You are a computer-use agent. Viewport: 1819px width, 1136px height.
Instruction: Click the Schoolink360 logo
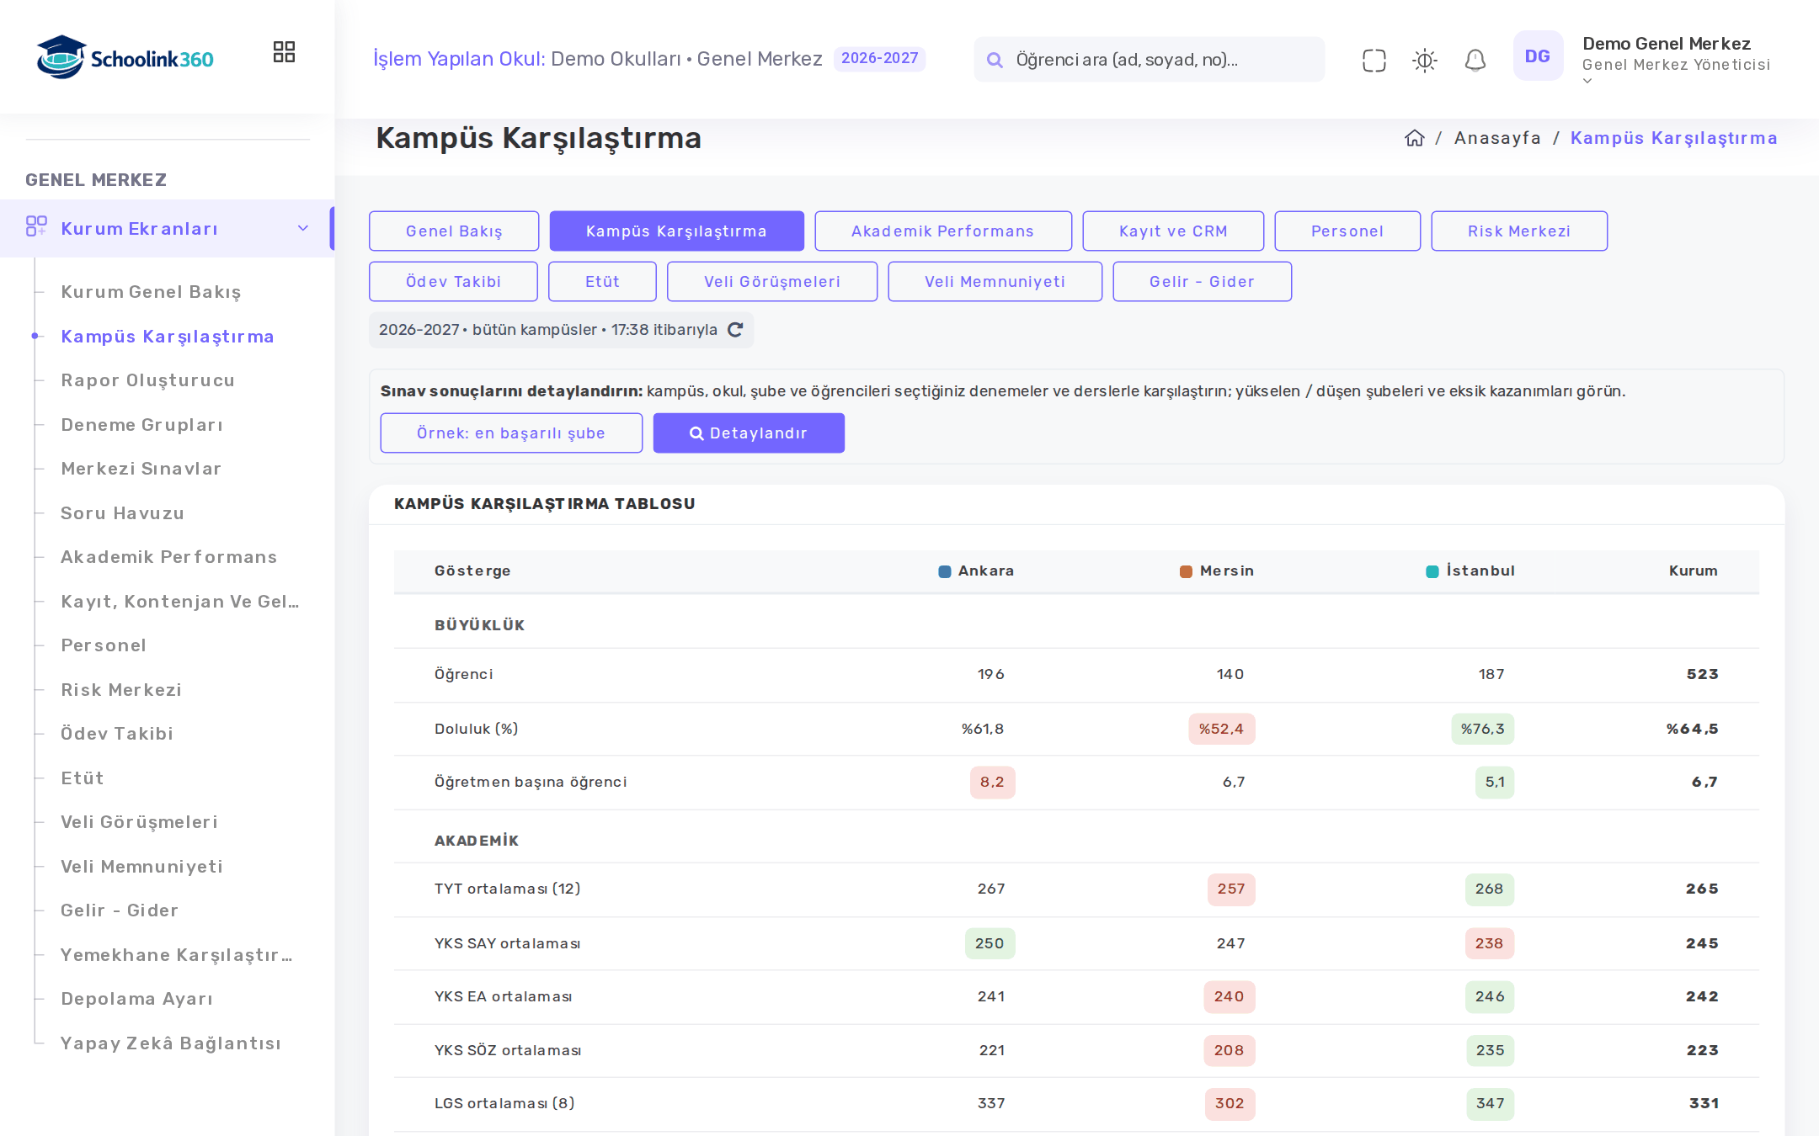[x=125, y=56]
